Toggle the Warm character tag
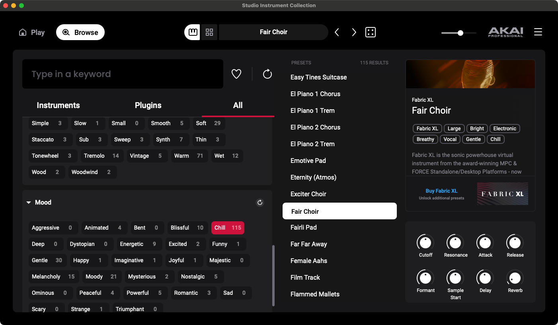558x325 pixels. (x=189, y=156)
